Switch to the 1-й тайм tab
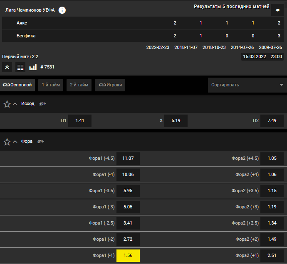Viewport: 287px width, 264px height. (51, 85)
